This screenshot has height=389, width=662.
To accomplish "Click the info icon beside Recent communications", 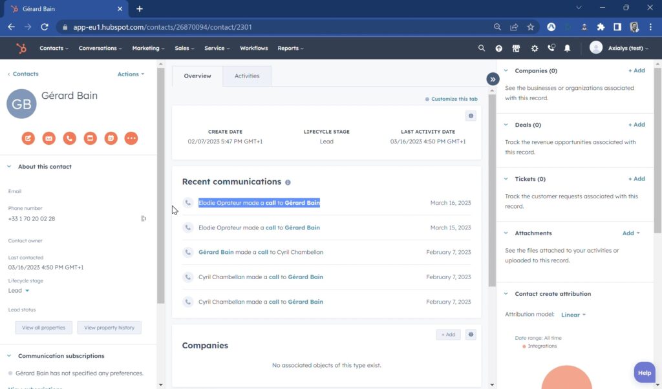I will pos(288,182).
